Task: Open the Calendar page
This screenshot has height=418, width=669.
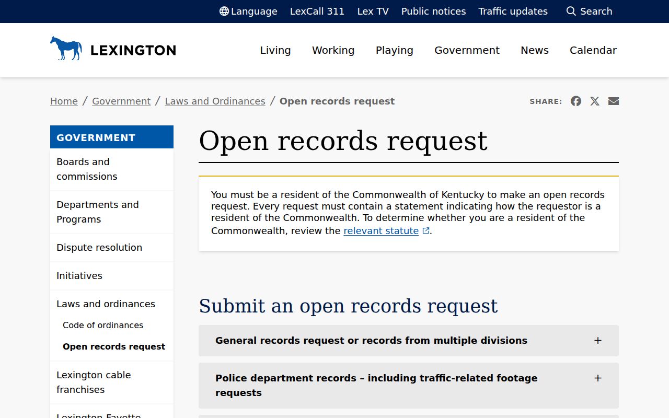Action: click(x=593, y=50)
